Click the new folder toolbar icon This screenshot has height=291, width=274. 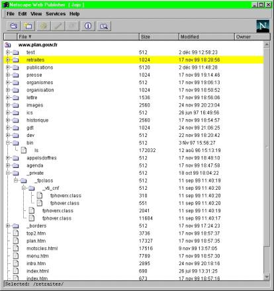[28, 26]
